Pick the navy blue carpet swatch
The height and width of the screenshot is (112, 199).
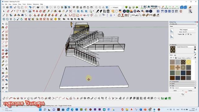click(x=183, y=73)
